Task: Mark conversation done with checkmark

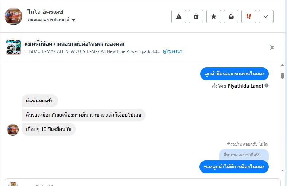Action: (x=266, y=16)
